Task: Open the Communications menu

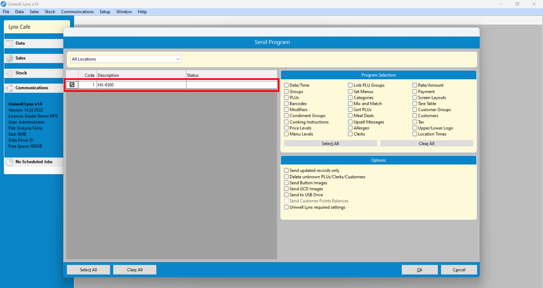Action: 77,12
